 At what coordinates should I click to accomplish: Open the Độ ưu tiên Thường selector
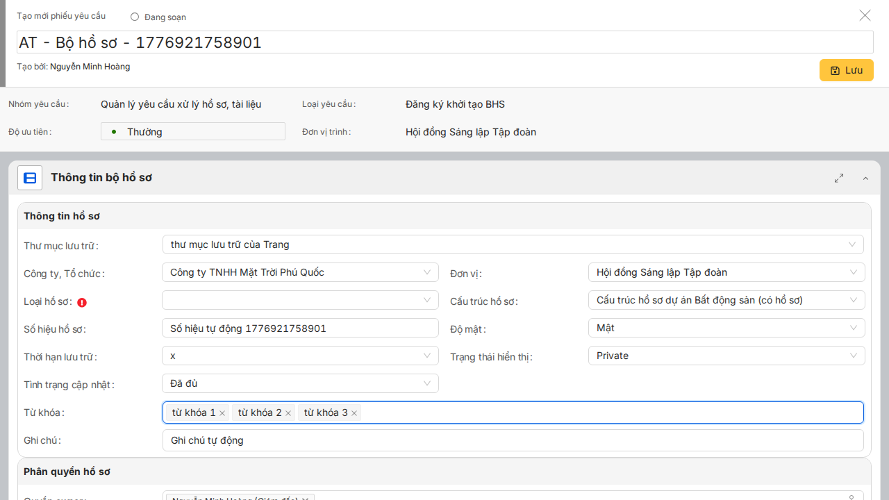pos(192,131)
